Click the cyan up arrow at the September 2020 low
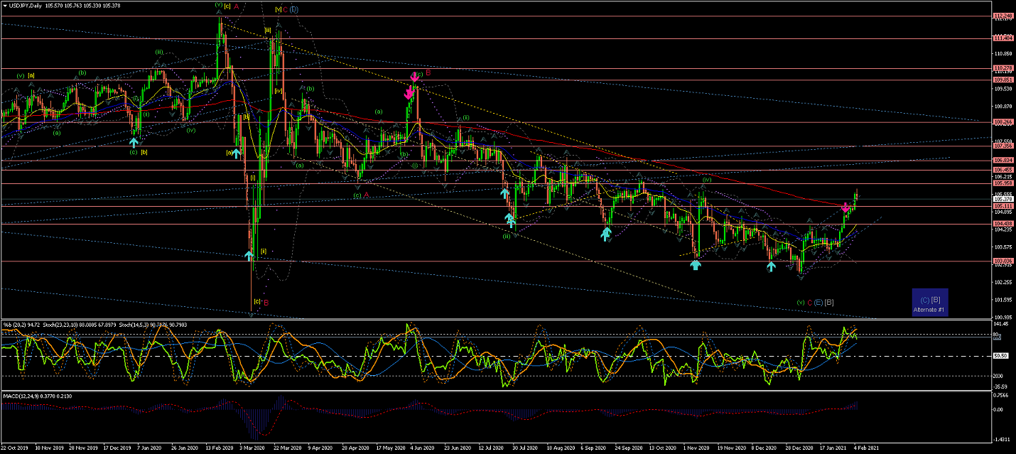Viewport: 1016px width, 454px height. tap(606, 232)
